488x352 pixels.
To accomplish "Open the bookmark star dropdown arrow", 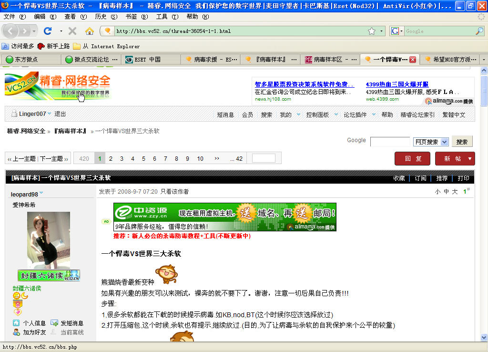I will coord(381,31).
